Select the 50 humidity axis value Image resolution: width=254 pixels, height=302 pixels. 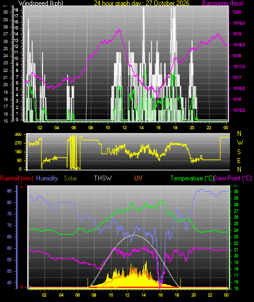point(9,271)
